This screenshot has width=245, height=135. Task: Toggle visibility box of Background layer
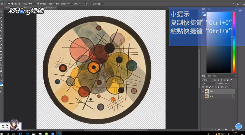(x=203, y=96)
